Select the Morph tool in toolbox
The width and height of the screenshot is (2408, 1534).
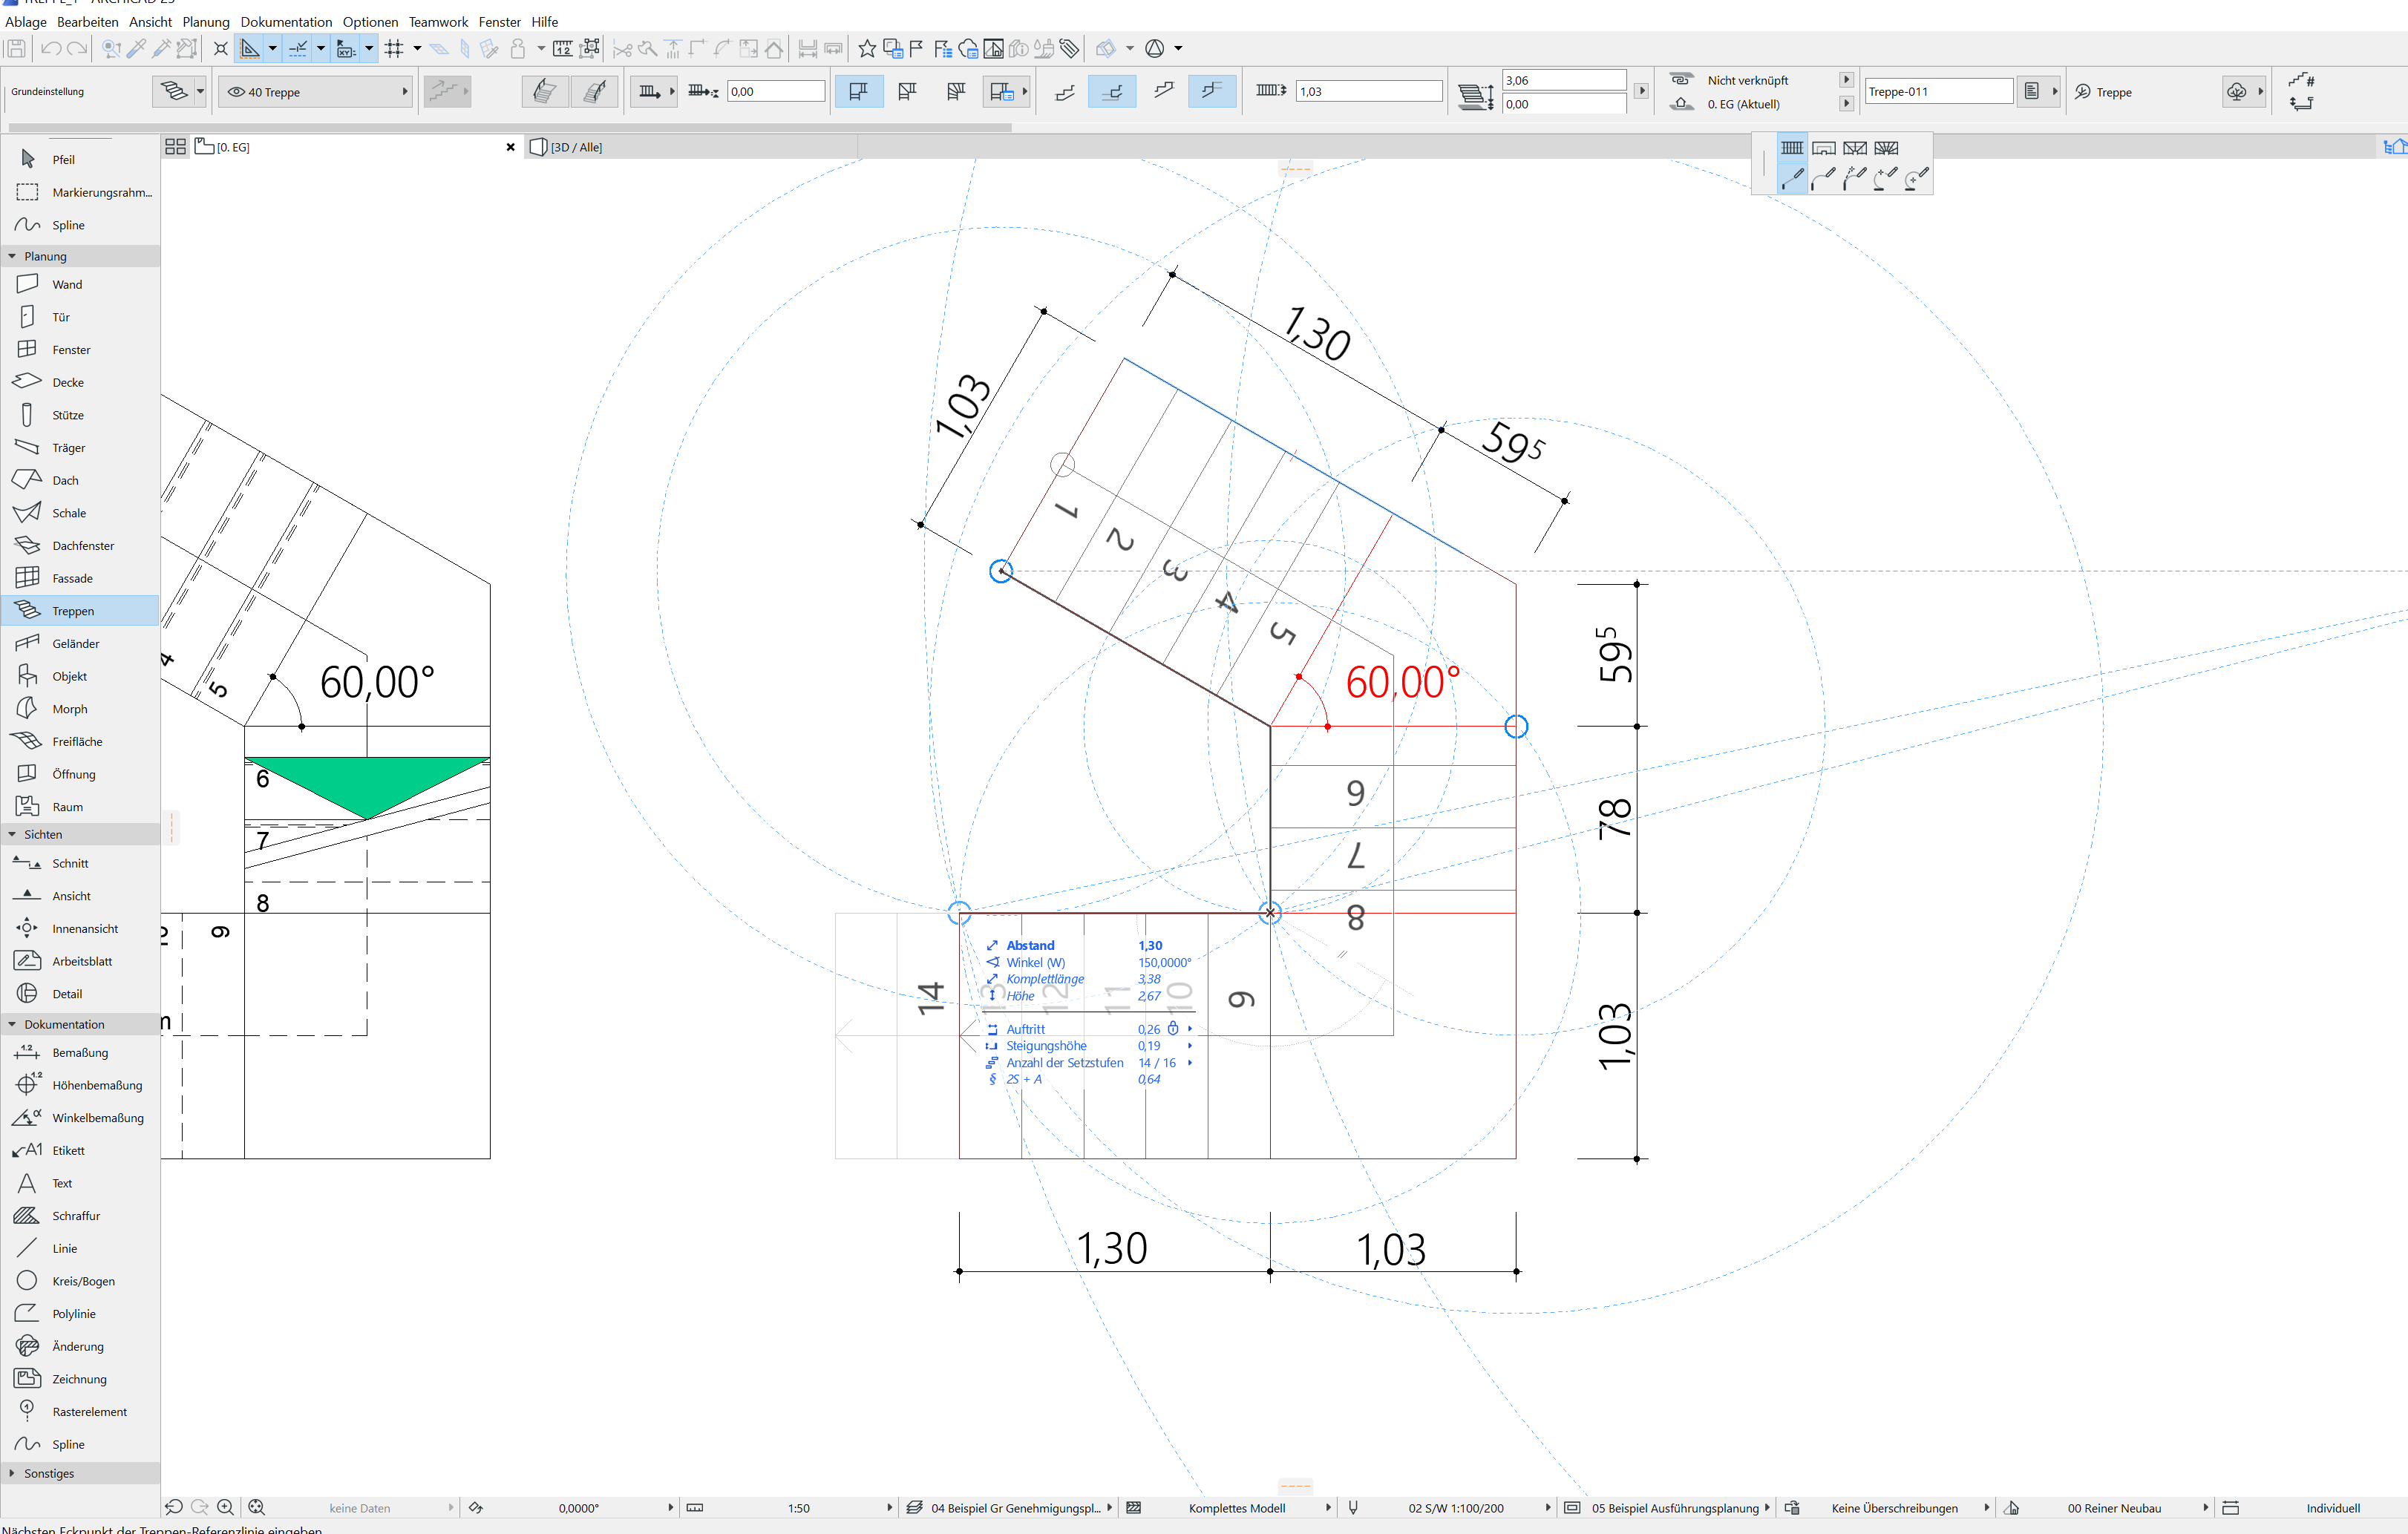pyautogui.click(x=69, y=709)
